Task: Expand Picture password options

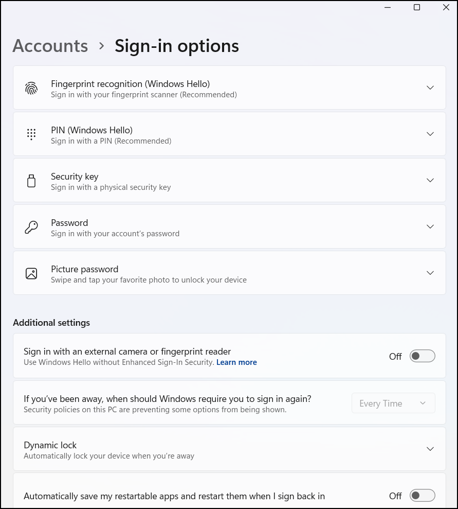Action: tap(430, 273)
